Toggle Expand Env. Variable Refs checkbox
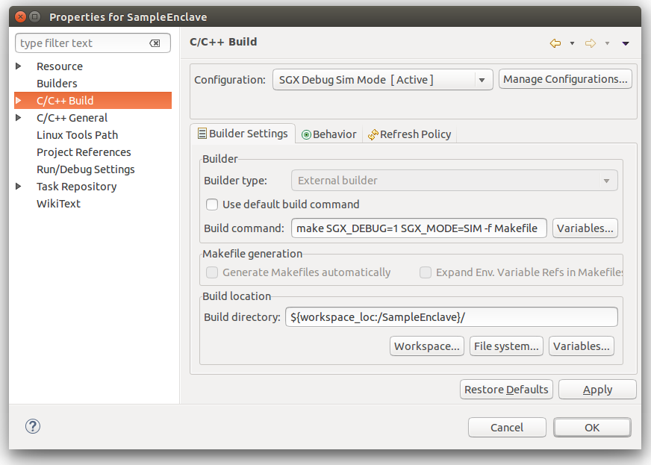651x465 pixels. [426, 272]
